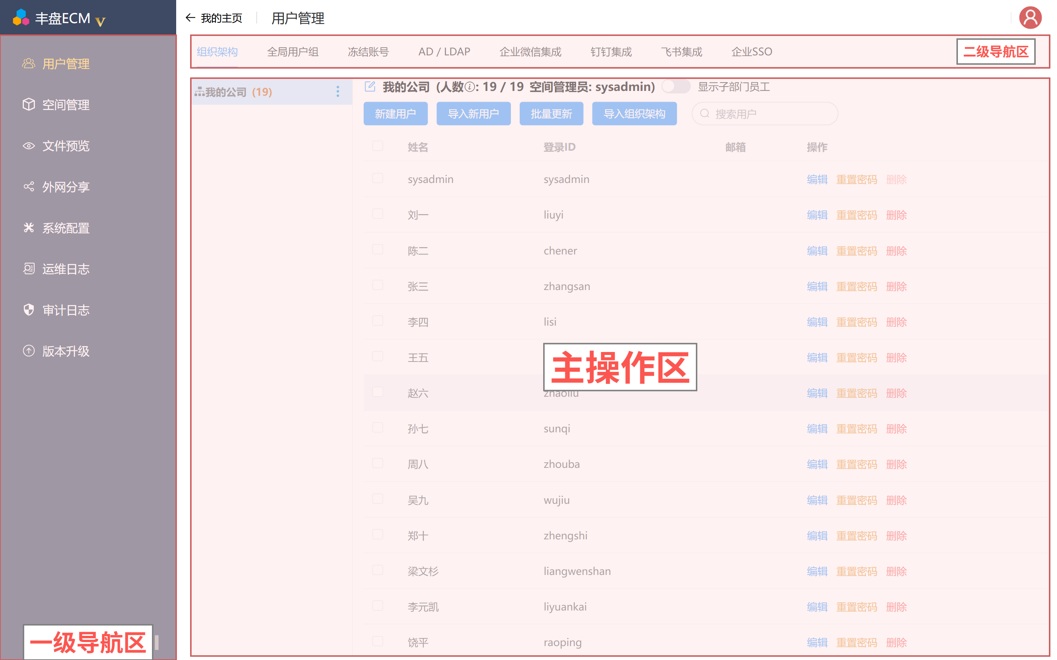This screenshot has height=660, width=1057.
Task: Click the edit pencil icon beside 我的公司 title
Action: (370, 87)
